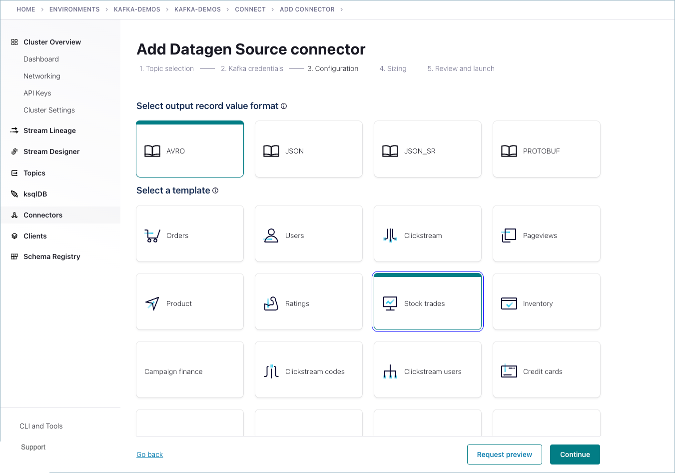Viewport: 675px width, 473px height.
Task: Select the Stream Lineage sidebar icon
Action: coord(14,130)
